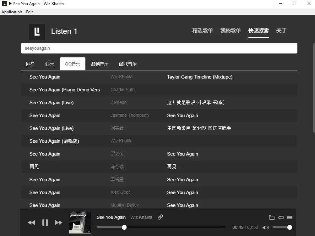
Task: Switch to the 虾米 source tab
Action: (x=50, y=64)
